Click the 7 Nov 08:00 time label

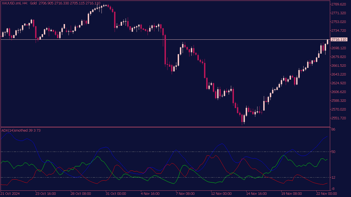tap(186, 194)
